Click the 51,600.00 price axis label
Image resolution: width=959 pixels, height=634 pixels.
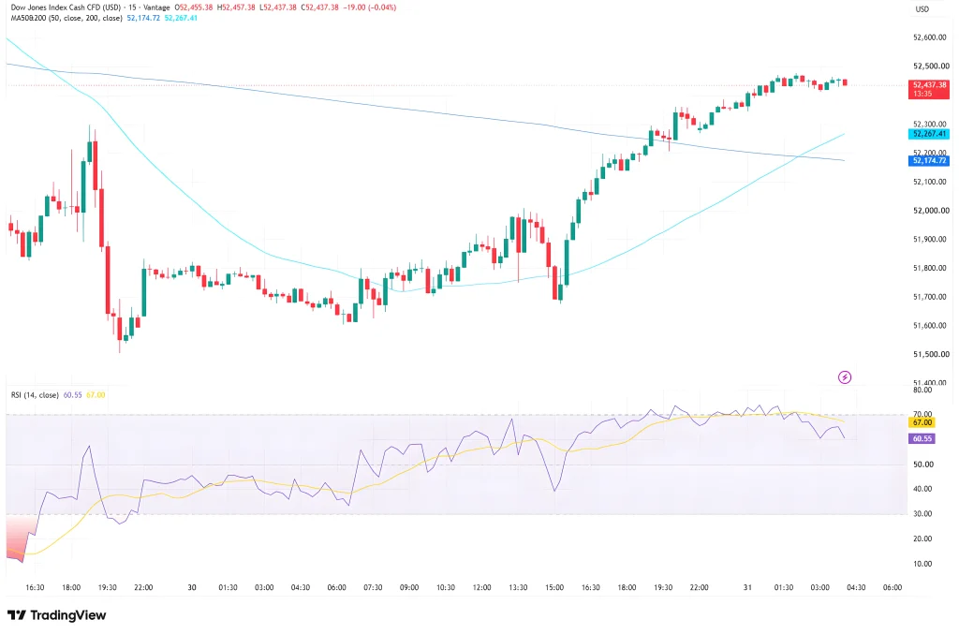tap(931, 325)
